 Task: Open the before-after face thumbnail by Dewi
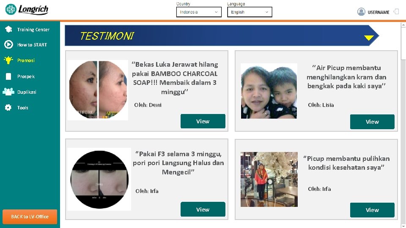(98, 90)
